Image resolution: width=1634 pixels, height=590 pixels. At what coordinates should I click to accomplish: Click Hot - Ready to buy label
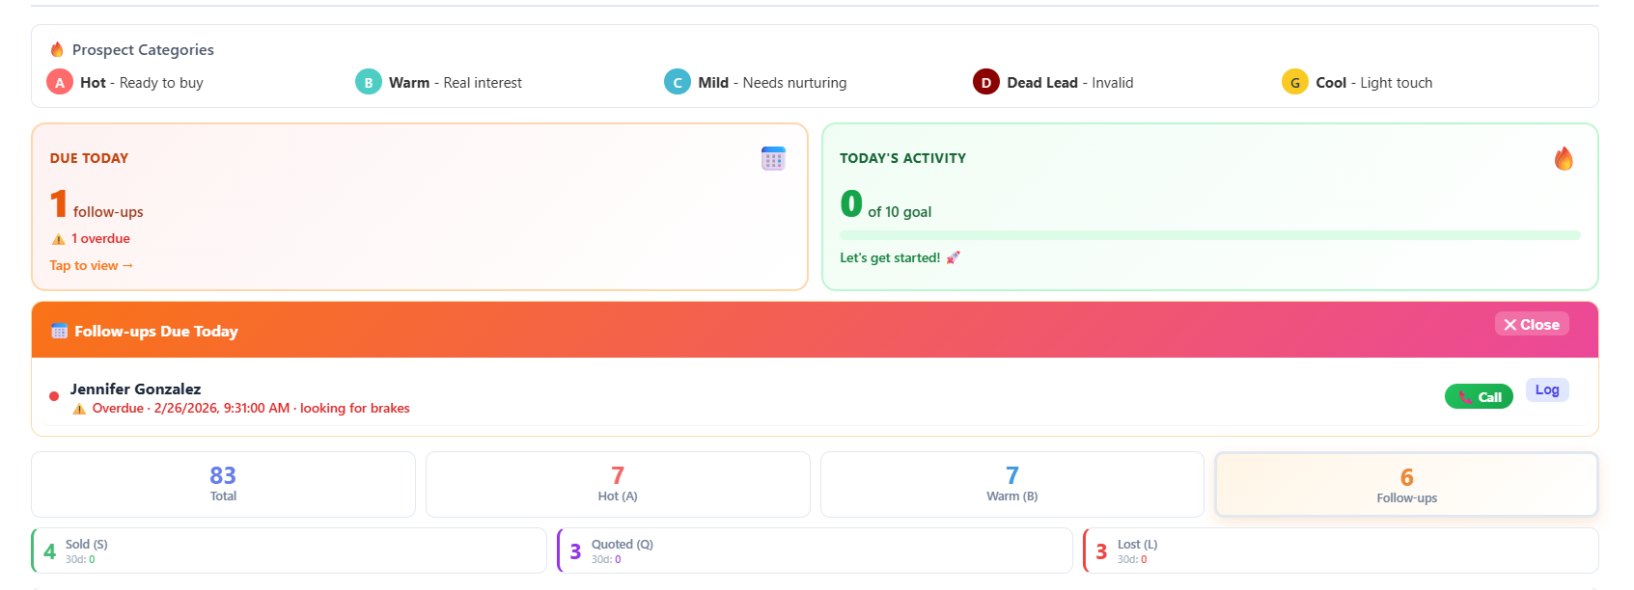click(x=142, y=83)
